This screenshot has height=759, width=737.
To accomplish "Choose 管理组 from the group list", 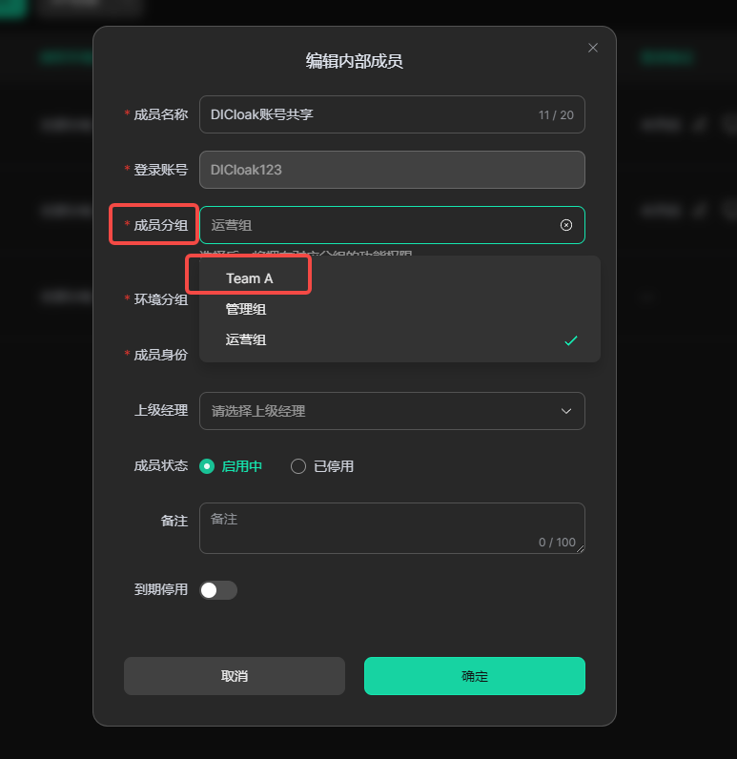I will 246,309.
